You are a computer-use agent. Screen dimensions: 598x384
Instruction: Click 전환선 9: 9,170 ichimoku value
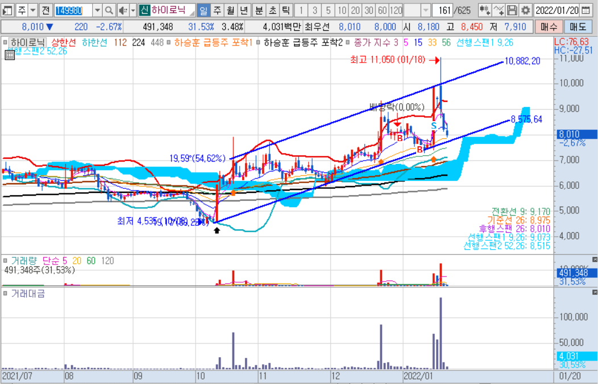coord(521,212)
